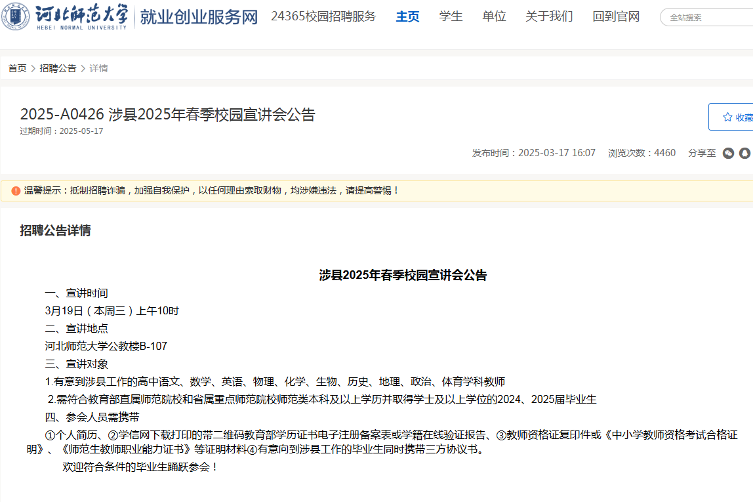Go to 首页 in the breadcrumb
The height and width of the screenshot is (502, 753).
tap(17, 68)
